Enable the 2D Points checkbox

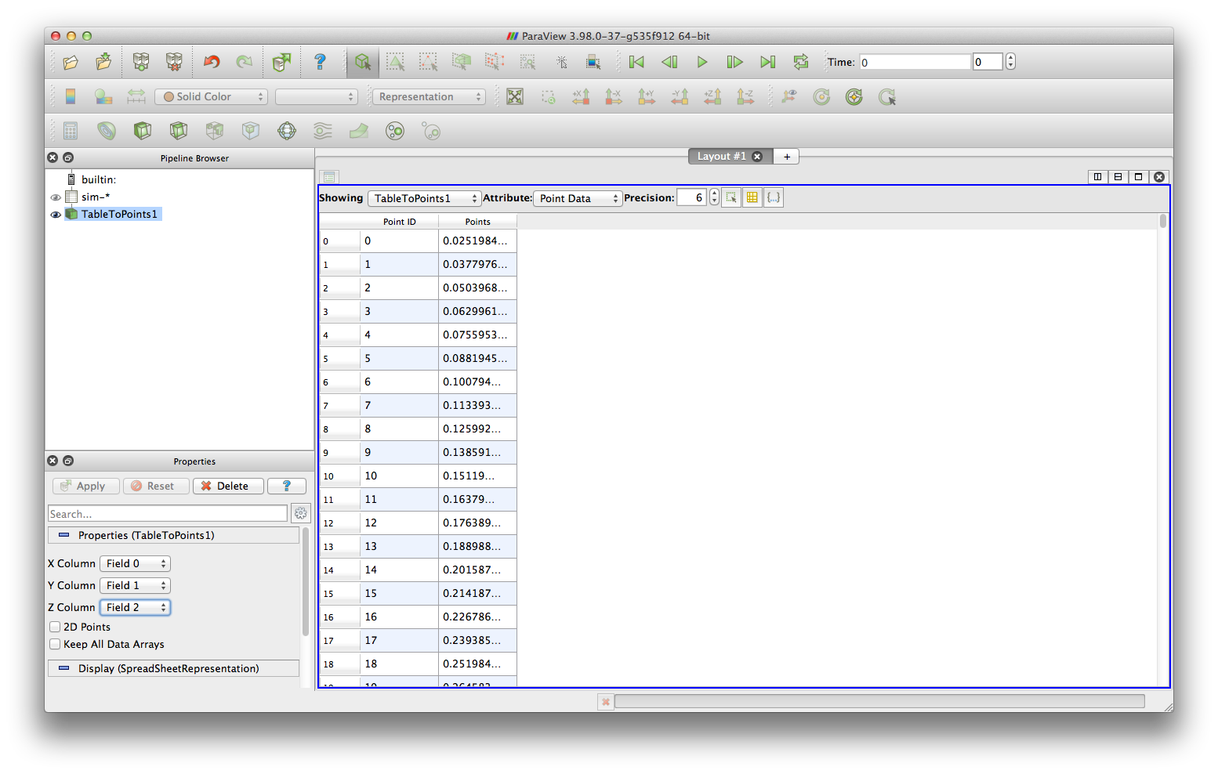pos(56,627)
